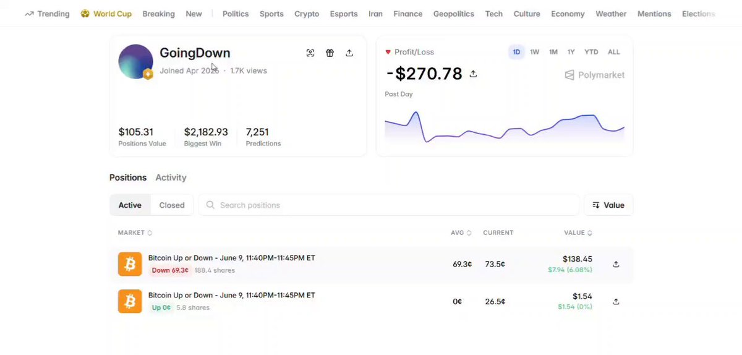Open the Geopolitics category

pyautogui.click(x=454, y=14)
